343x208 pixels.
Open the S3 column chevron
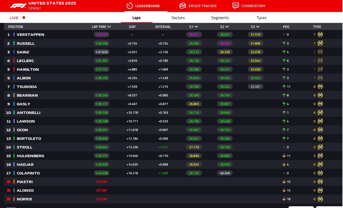(258, 27)
